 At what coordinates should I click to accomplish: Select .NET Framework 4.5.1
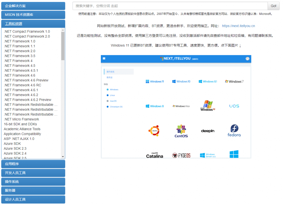point(21,70)
